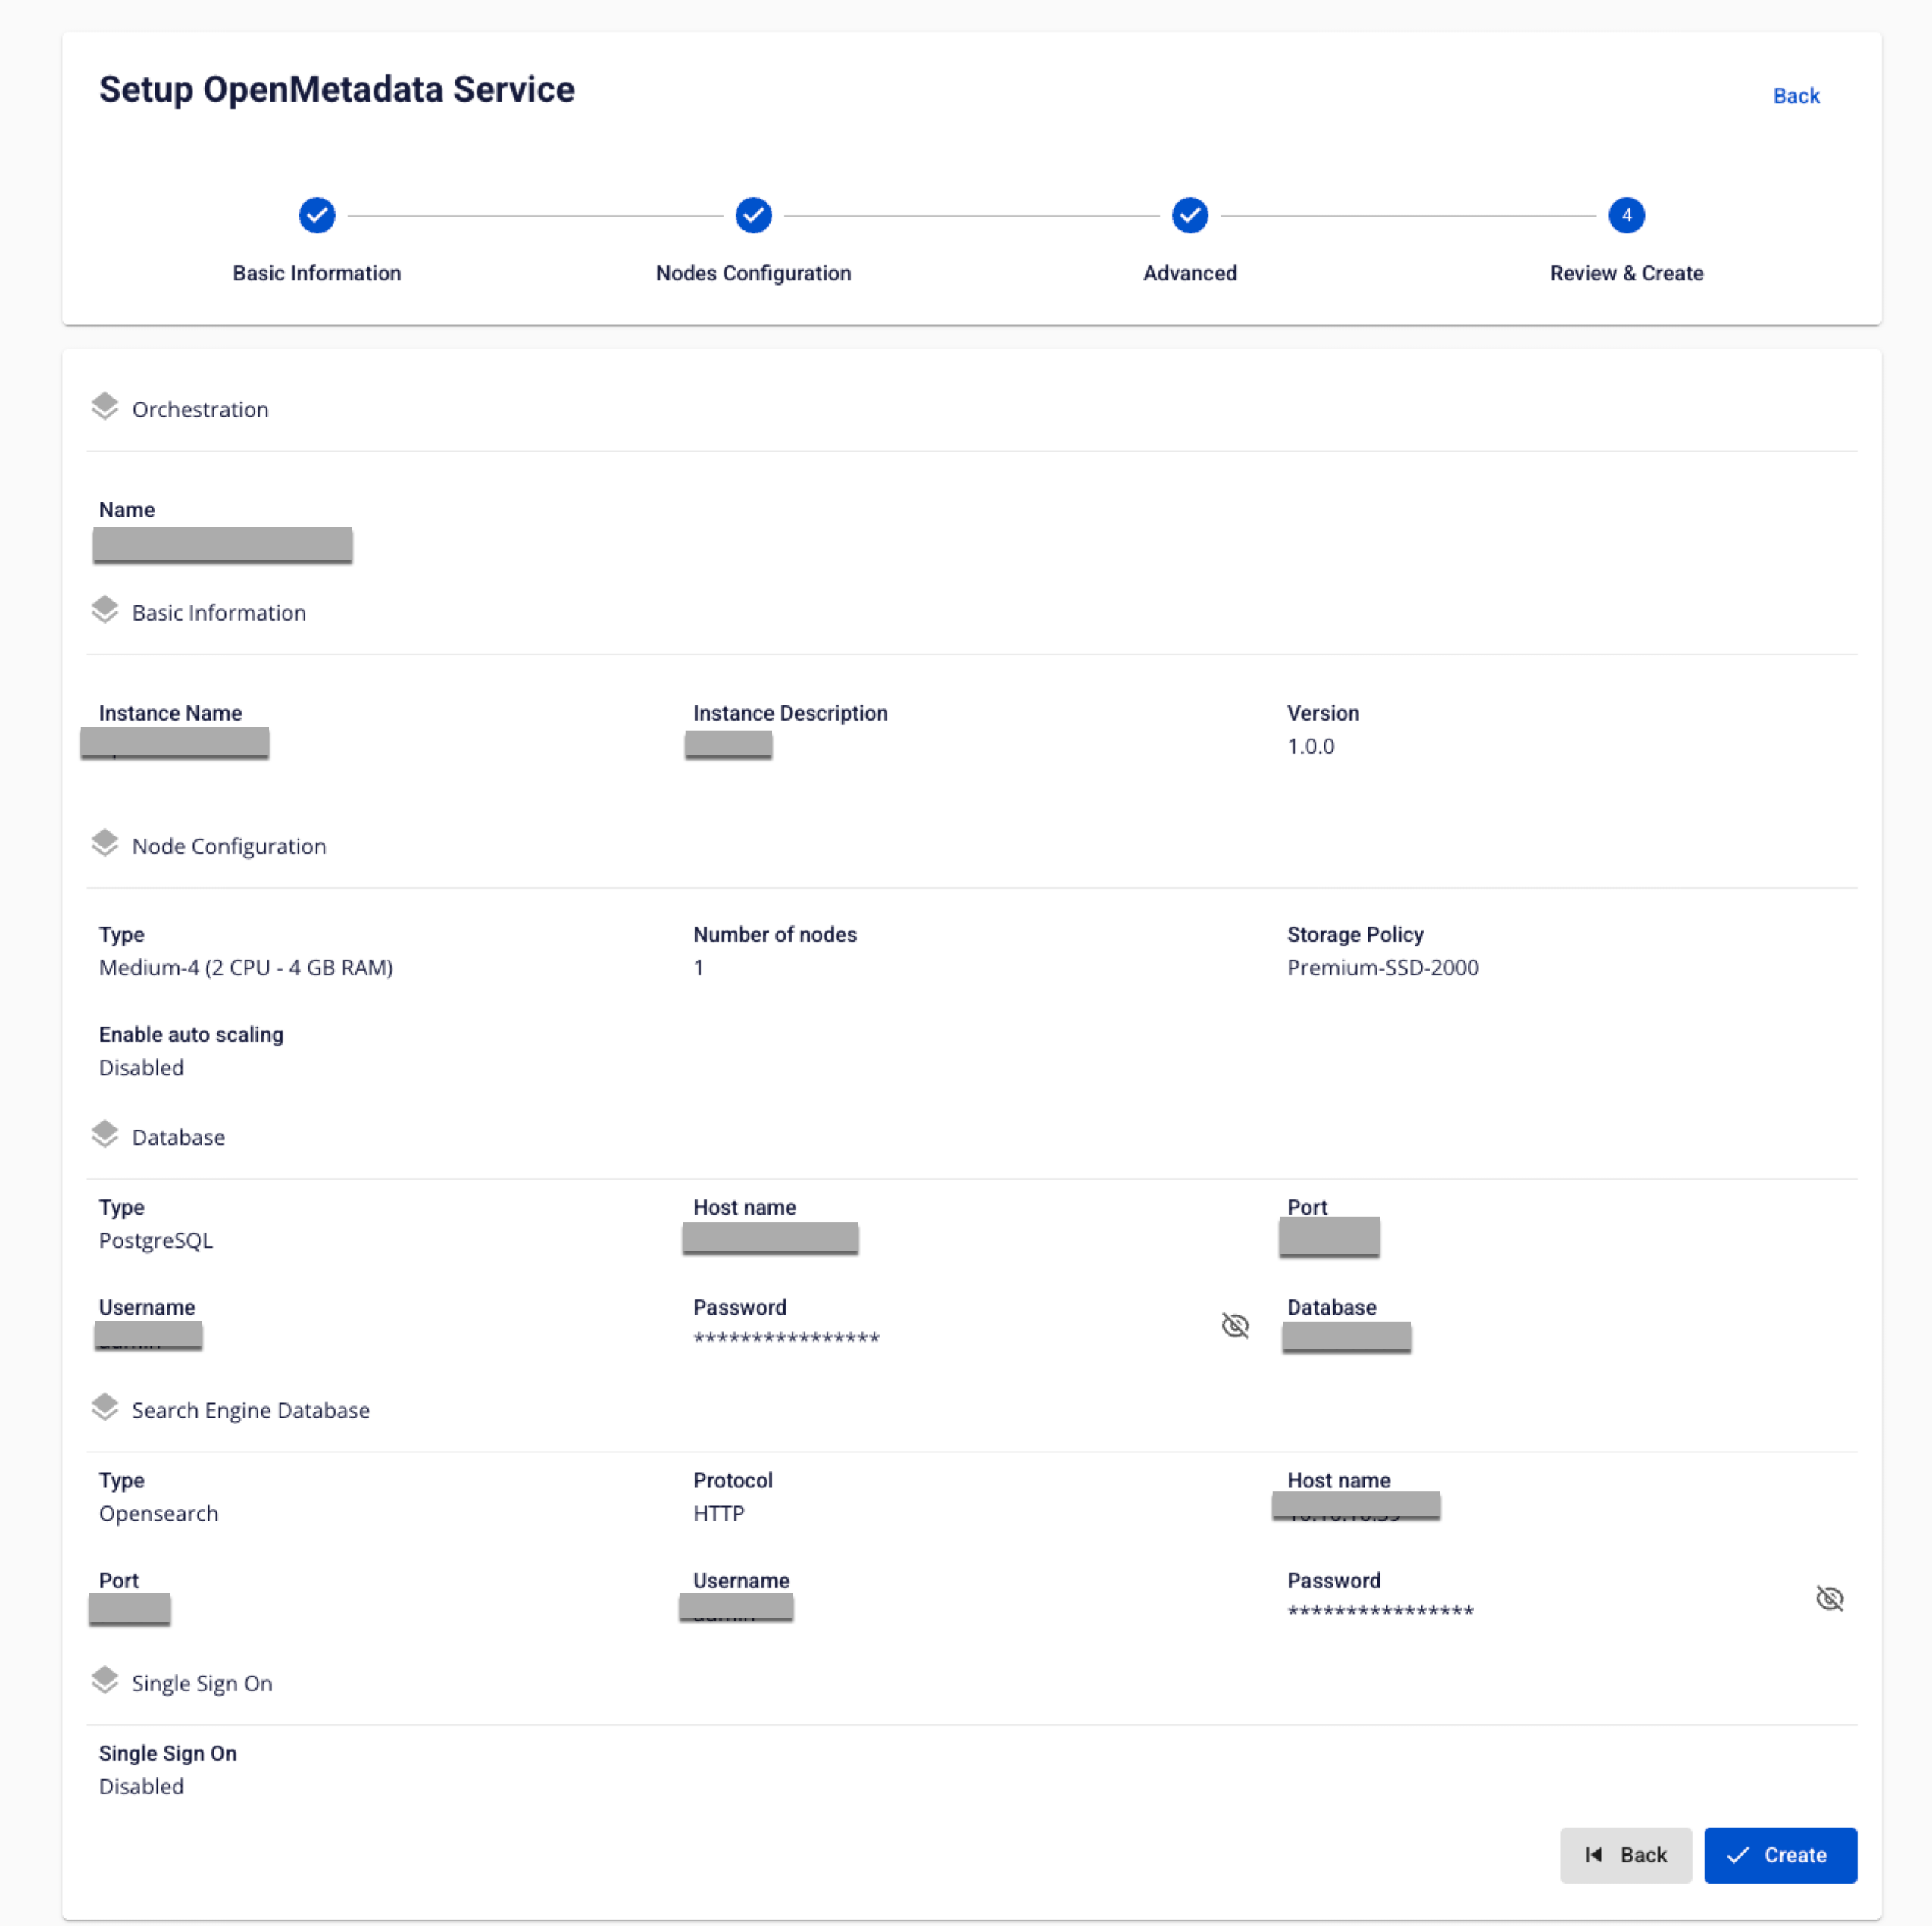Click the Create button
The image size is (1932, 1926).
(x=1780, y=1855)
